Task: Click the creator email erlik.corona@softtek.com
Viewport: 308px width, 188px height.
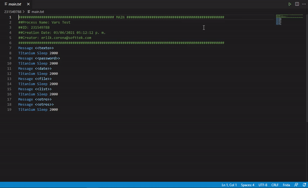Action: click(x=66, y=38)
